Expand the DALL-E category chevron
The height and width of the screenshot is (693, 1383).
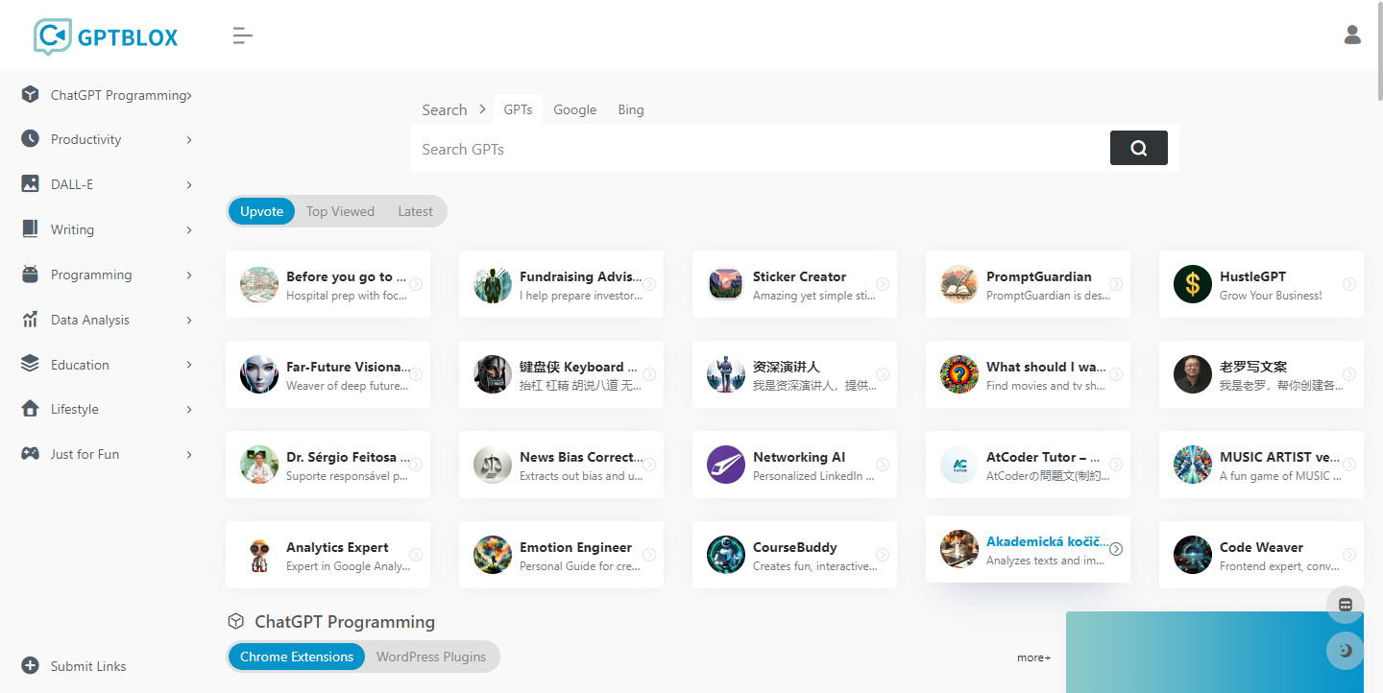click(x=189, y=185)
